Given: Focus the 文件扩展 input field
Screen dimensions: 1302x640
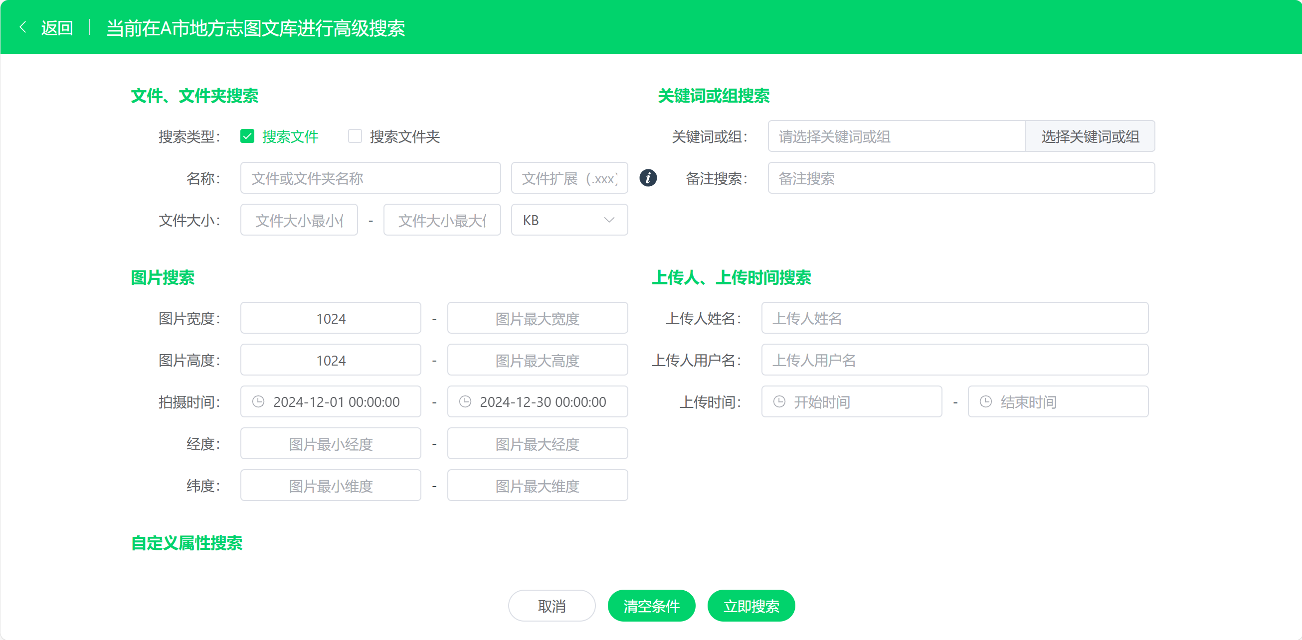Looking at the screenshot, I should tap(569, 178).
